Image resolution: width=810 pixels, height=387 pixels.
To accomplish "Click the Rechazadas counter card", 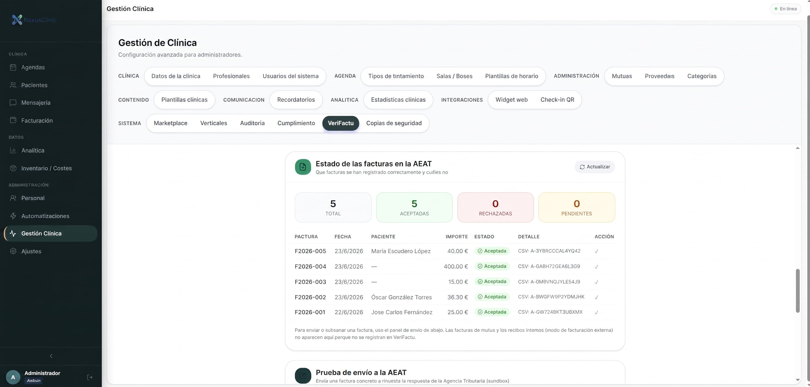I will (495, 208).
